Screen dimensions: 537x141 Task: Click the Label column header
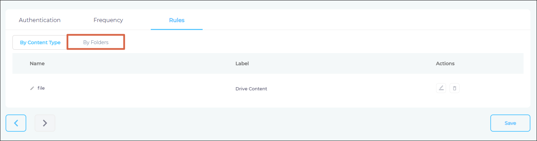click(242, 63)
